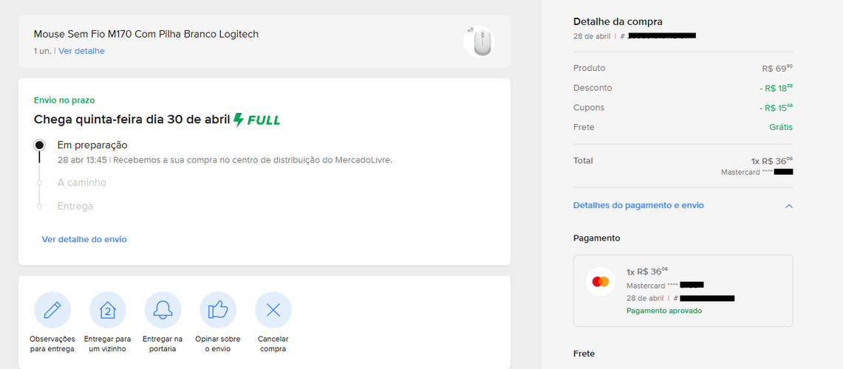Click the green FULL lightning badge
This screenshot has height=369, width=843.
(x=257, y=120)
